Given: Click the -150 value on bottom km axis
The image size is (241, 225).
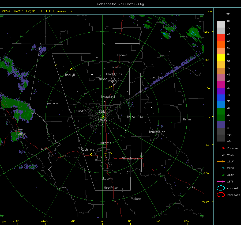Looking at the screenshot, I should pyautogui.click(x=16, y=221).
